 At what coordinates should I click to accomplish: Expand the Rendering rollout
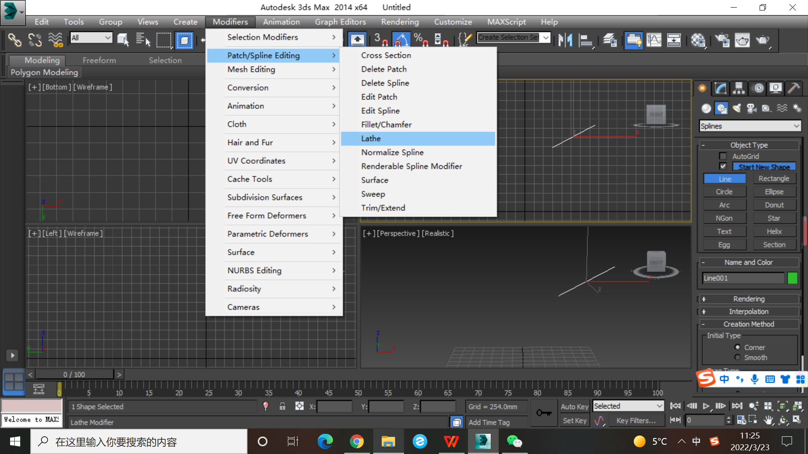749,298
